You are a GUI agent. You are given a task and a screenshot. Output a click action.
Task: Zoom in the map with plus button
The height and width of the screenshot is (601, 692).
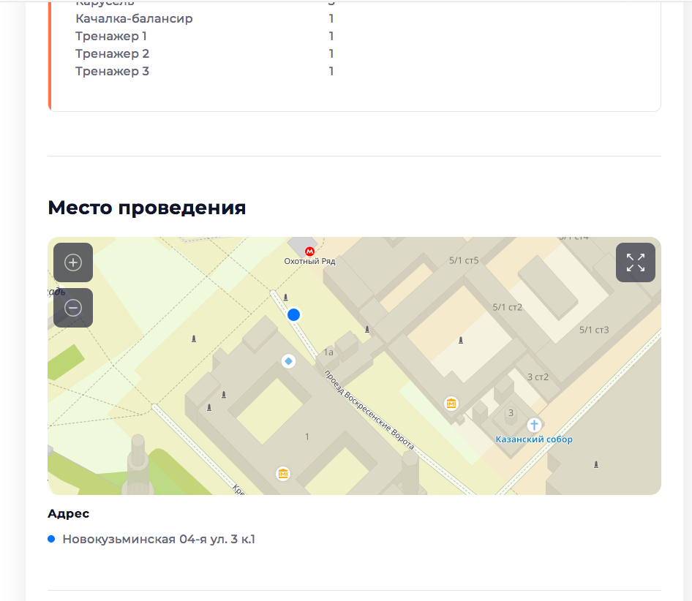[73, 262]
